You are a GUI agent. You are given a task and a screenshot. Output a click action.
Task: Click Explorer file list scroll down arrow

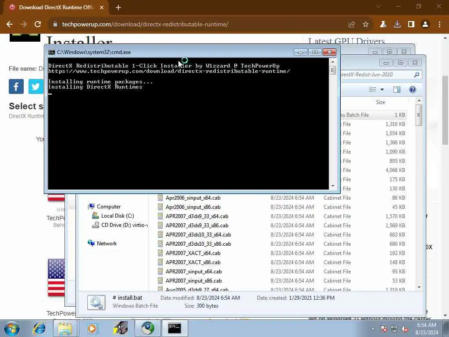point(419,287)
